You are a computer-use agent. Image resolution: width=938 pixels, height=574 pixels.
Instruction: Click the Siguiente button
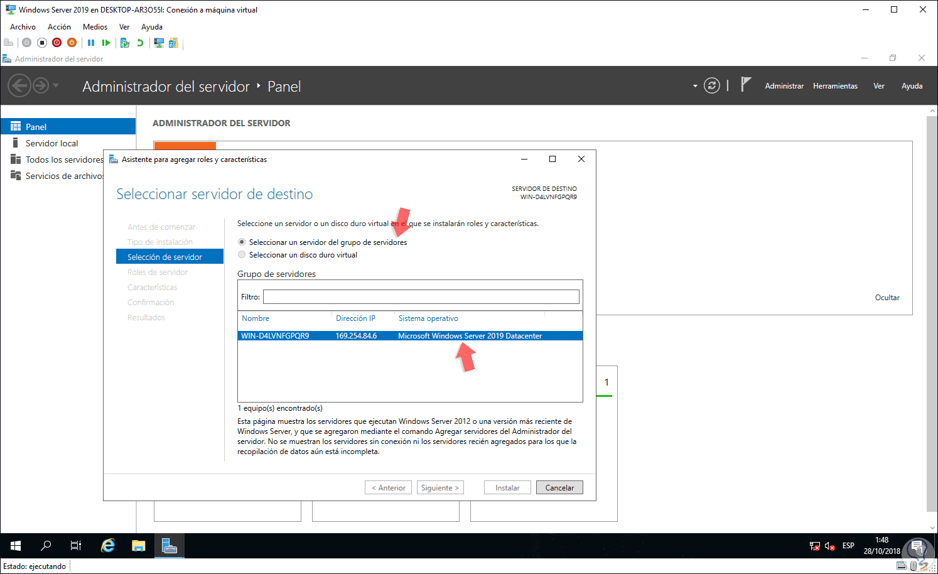coord(440,488)
